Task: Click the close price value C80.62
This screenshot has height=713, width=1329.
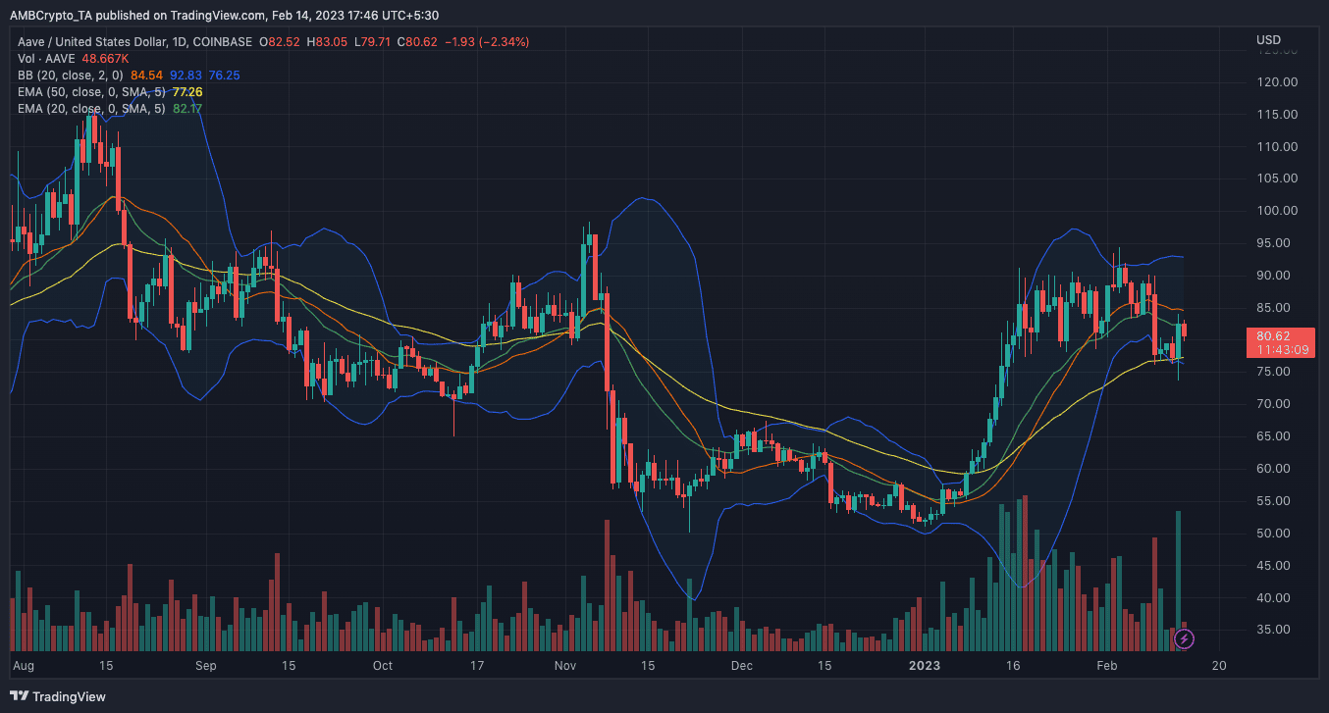Action: 418,42
